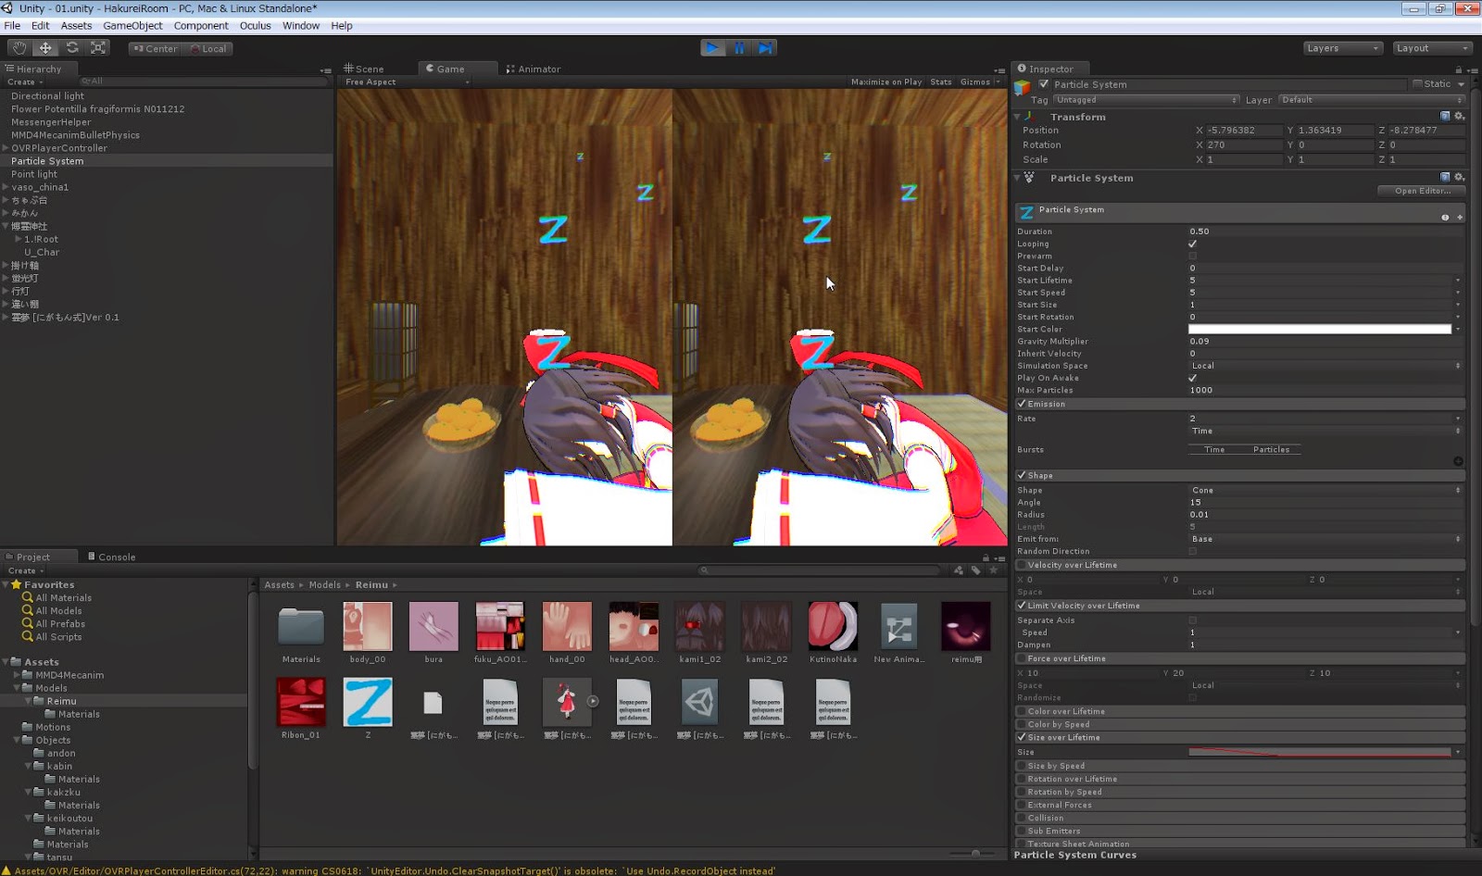
Task: Open the Component menu
Action: click(201, 26)
